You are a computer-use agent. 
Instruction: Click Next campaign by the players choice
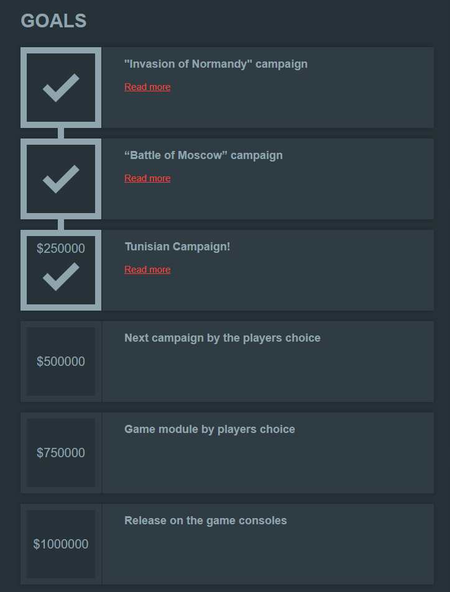(x=222, y=338)
